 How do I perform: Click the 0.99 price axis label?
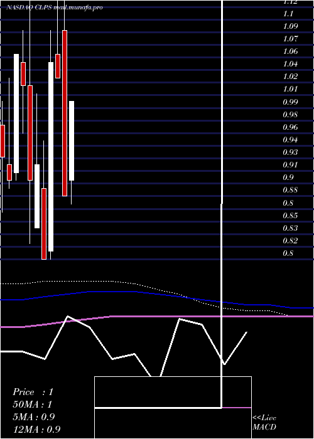[x=291, y=102]
